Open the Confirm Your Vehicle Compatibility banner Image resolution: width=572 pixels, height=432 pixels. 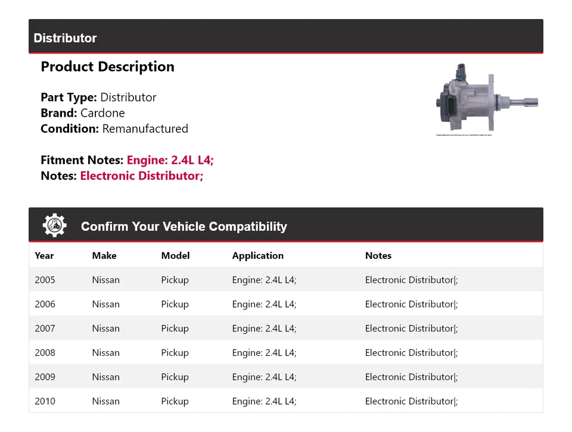[184, 227]
